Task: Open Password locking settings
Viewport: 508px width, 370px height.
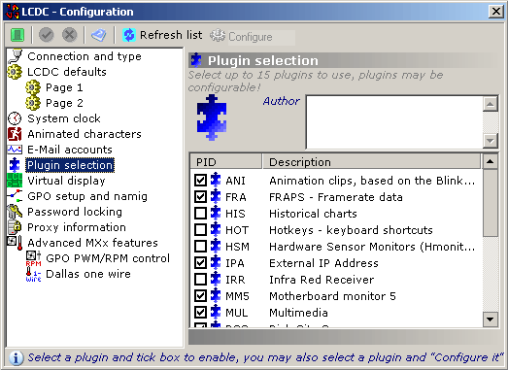Action: 75,212
